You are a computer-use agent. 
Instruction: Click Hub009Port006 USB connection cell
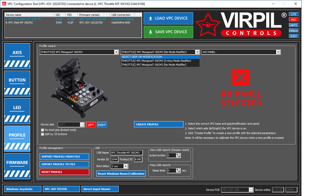[x=121, y=23]
